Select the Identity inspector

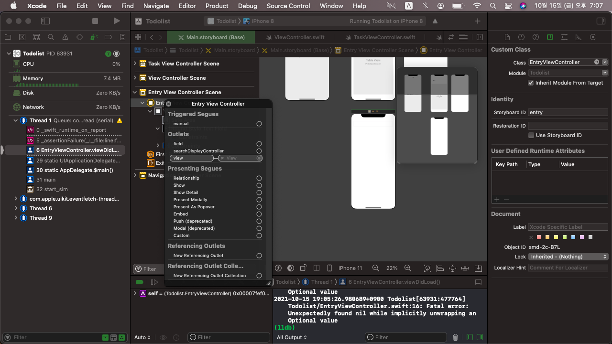pyautogui.click(x=550, y=37)
